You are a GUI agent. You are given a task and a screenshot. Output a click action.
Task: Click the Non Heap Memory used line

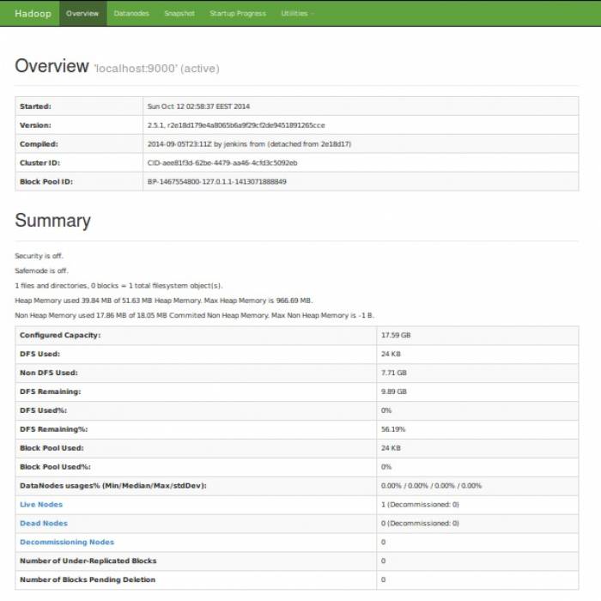[194, 315]
